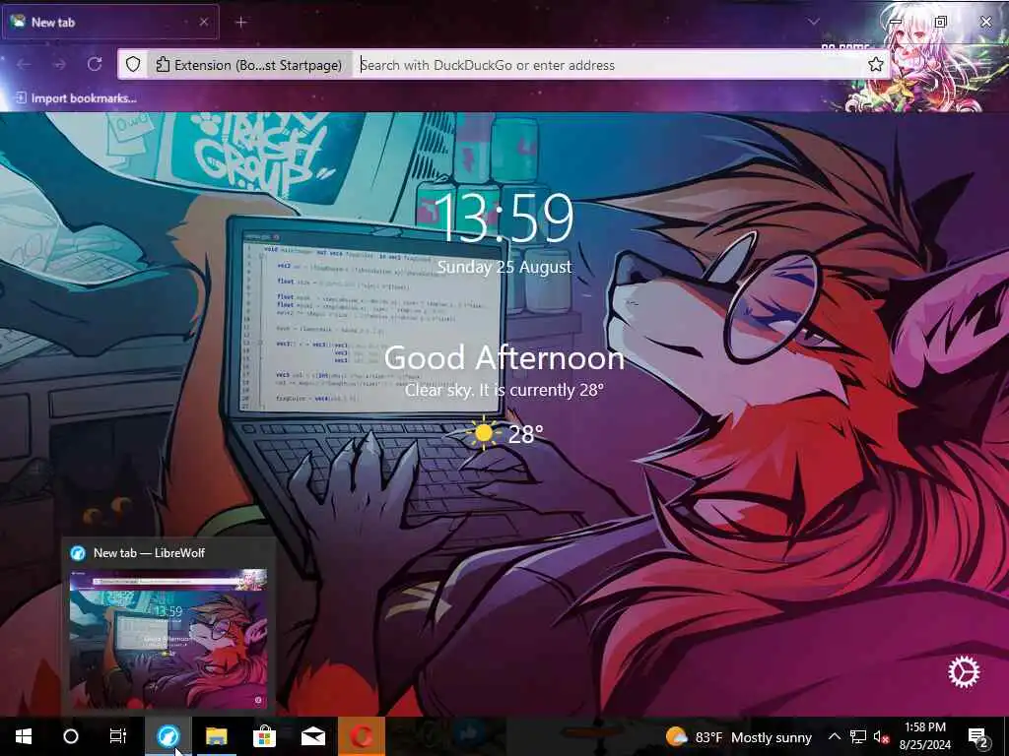Show hidden system tray icons chevron
Image resolution: width=1009 pixels, height=756 pixels.
(x=834, y=736)
